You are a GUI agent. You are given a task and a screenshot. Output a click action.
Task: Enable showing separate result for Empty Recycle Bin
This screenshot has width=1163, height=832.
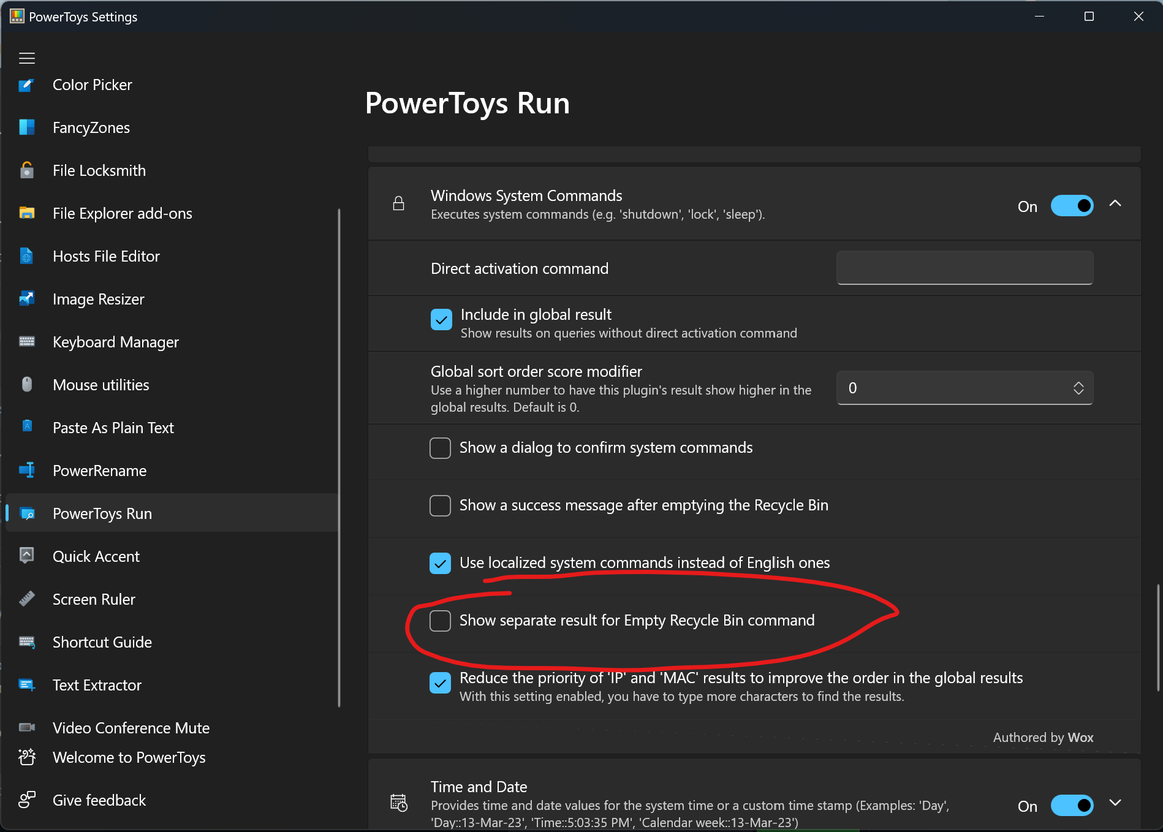pos(440,621)
